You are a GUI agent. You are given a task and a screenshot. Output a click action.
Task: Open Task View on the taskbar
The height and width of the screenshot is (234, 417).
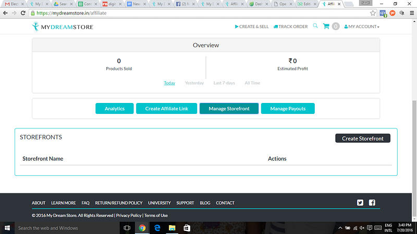[x=127, y=228]
